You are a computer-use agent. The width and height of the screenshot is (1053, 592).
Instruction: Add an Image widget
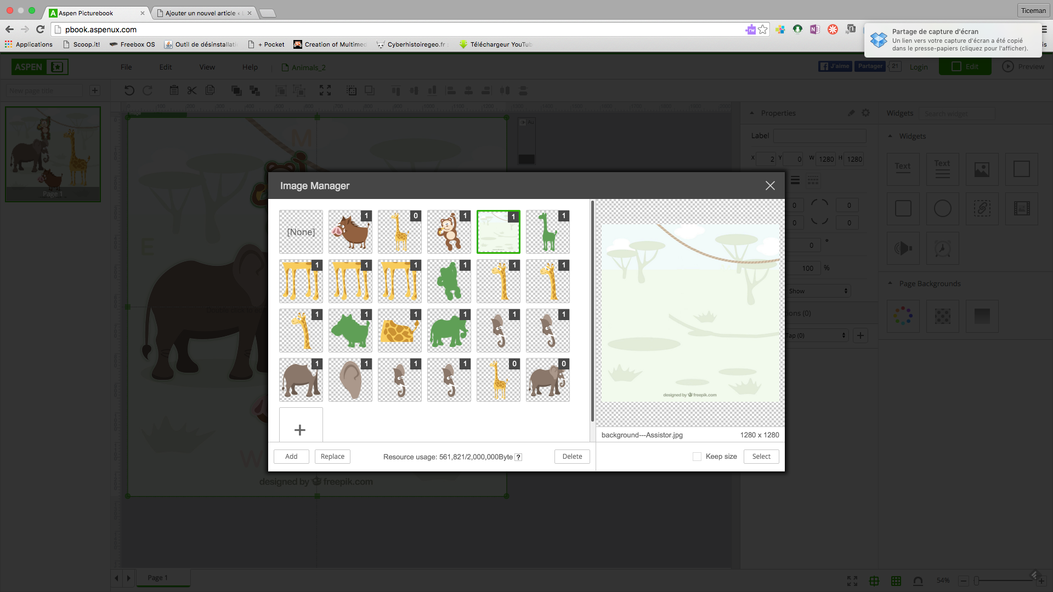982,169
